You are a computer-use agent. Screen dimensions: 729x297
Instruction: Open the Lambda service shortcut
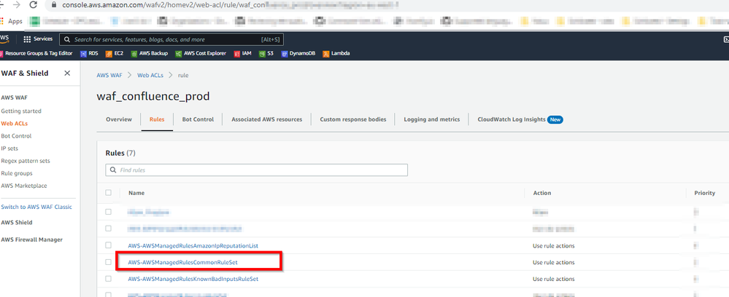[336, 54]
